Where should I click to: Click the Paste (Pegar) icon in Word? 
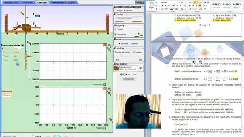(151, 4)
